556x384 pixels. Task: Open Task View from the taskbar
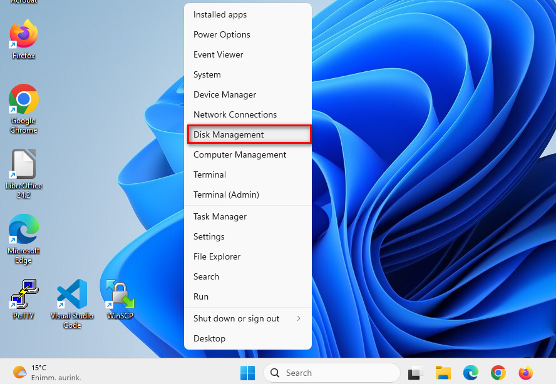point(415,372)
